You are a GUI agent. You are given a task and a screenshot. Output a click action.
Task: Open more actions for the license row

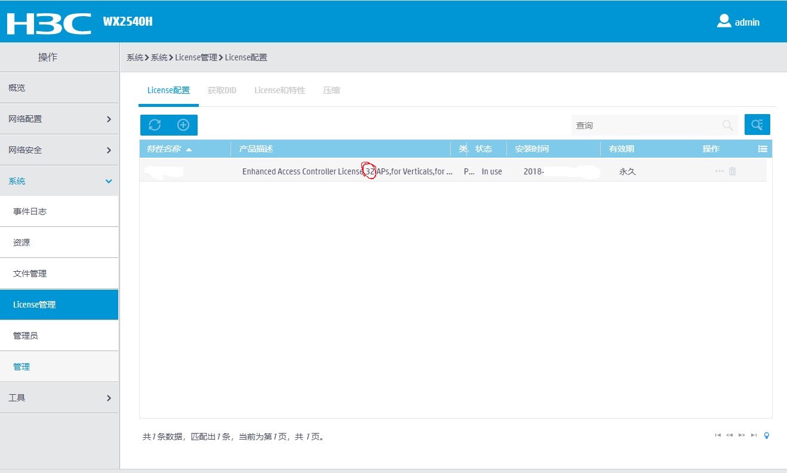tap(720, 171)
